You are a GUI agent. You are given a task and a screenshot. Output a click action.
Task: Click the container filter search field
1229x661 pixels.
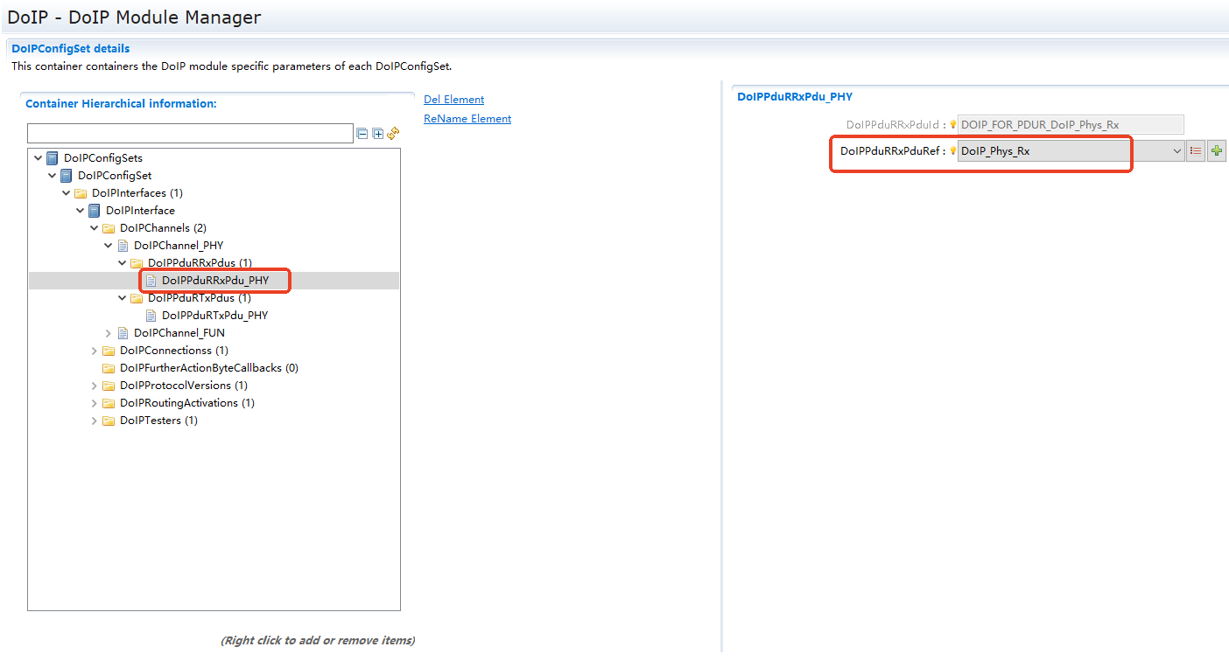[190, 134]
